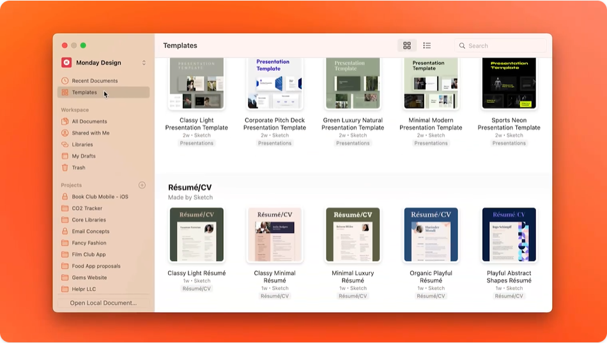The width and height of the screenshot is (607, 343).
Task: Open Green Luxury Natural Presentation Template thumbnail
Action: click(x=353, y=83)
